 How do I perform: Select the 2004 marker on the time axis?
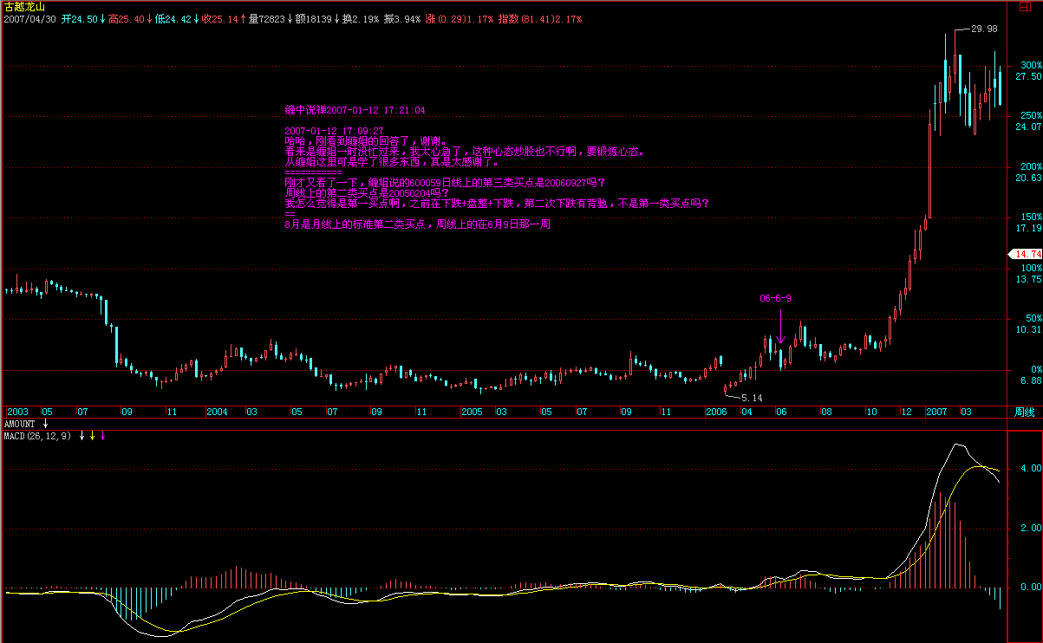click(x=217, y=412)
